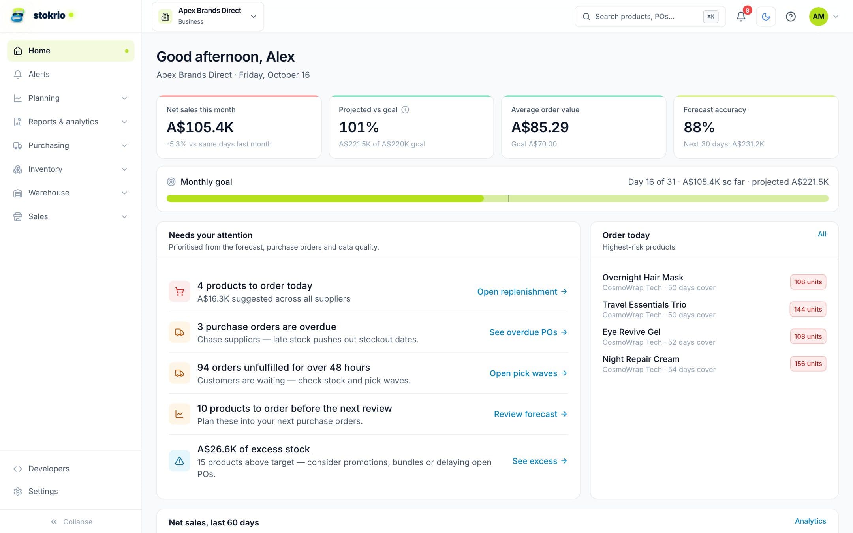
Task: Collapse the sidebar with the Collapse button
Action: [x=71, y=522]
